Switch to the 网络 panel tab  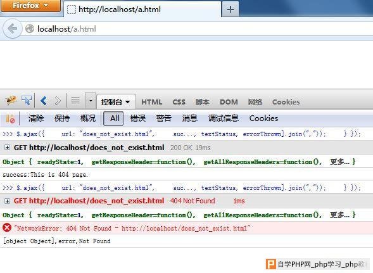point(255,102)
